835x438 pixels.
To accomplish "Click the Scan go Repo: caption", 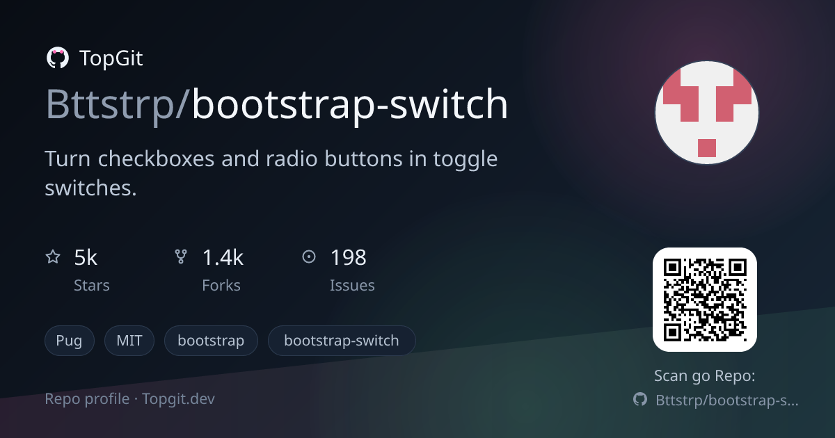I will click(705, 376).
